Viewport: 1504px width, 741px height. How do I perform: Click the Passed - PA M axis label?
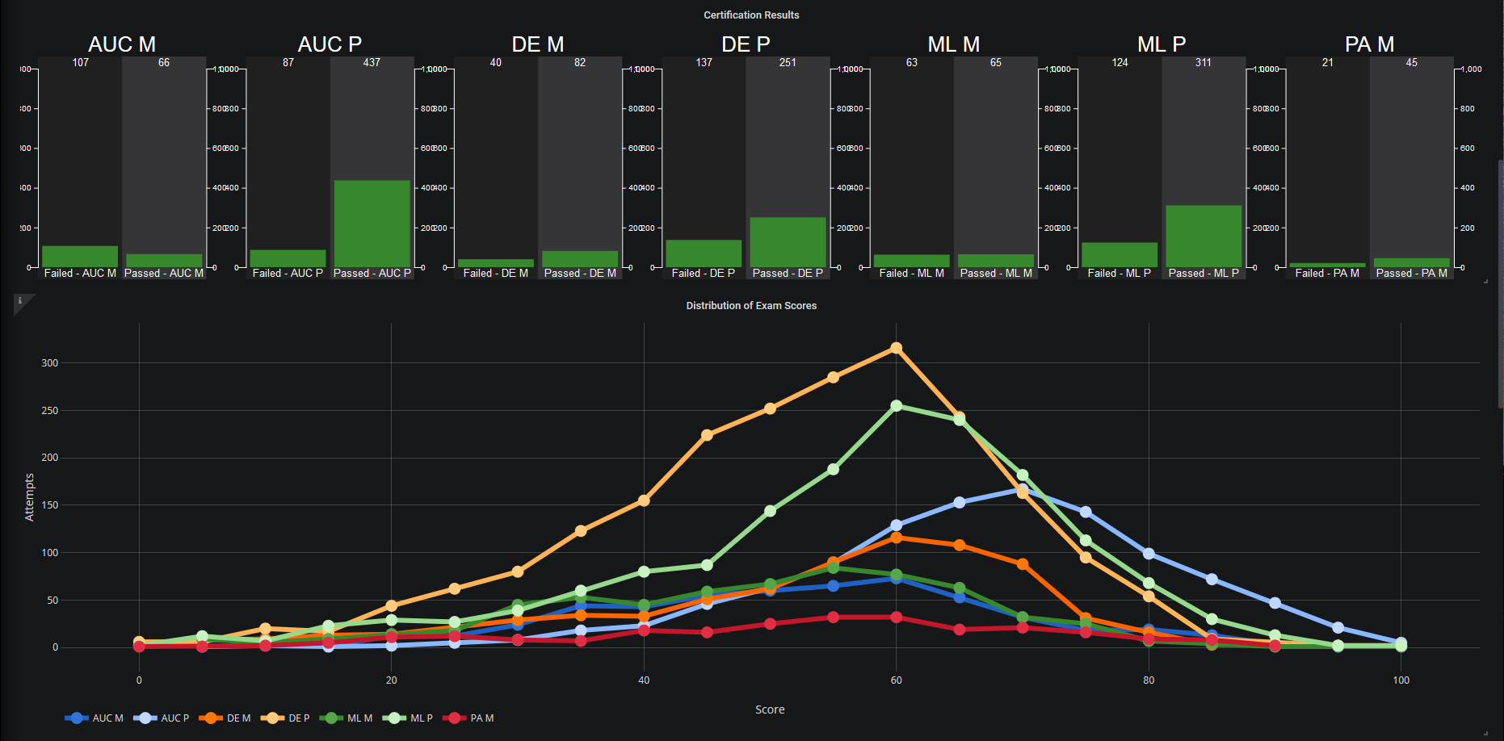click(x=1412, y=274)
